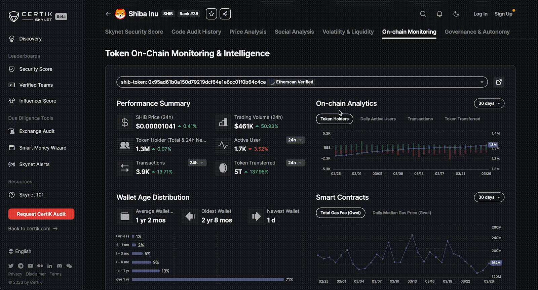Open CertiK YouTube from the footer icon

click(x=30, y=266)
